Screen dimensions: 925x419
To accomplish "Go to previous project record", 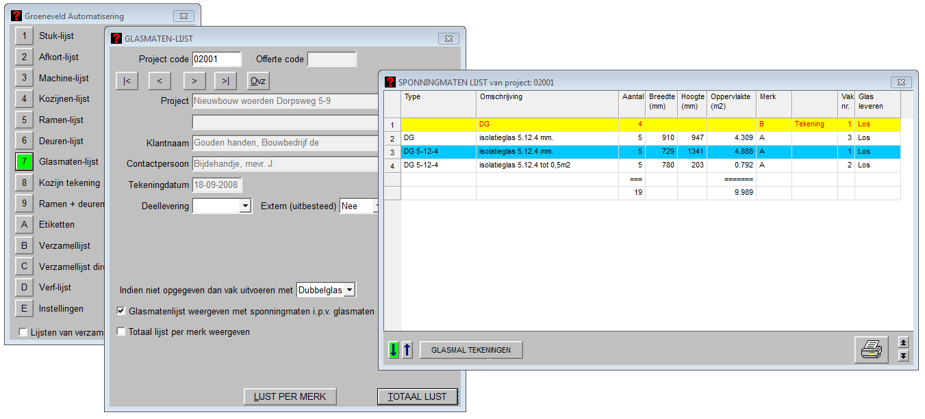I will [160, 81].
